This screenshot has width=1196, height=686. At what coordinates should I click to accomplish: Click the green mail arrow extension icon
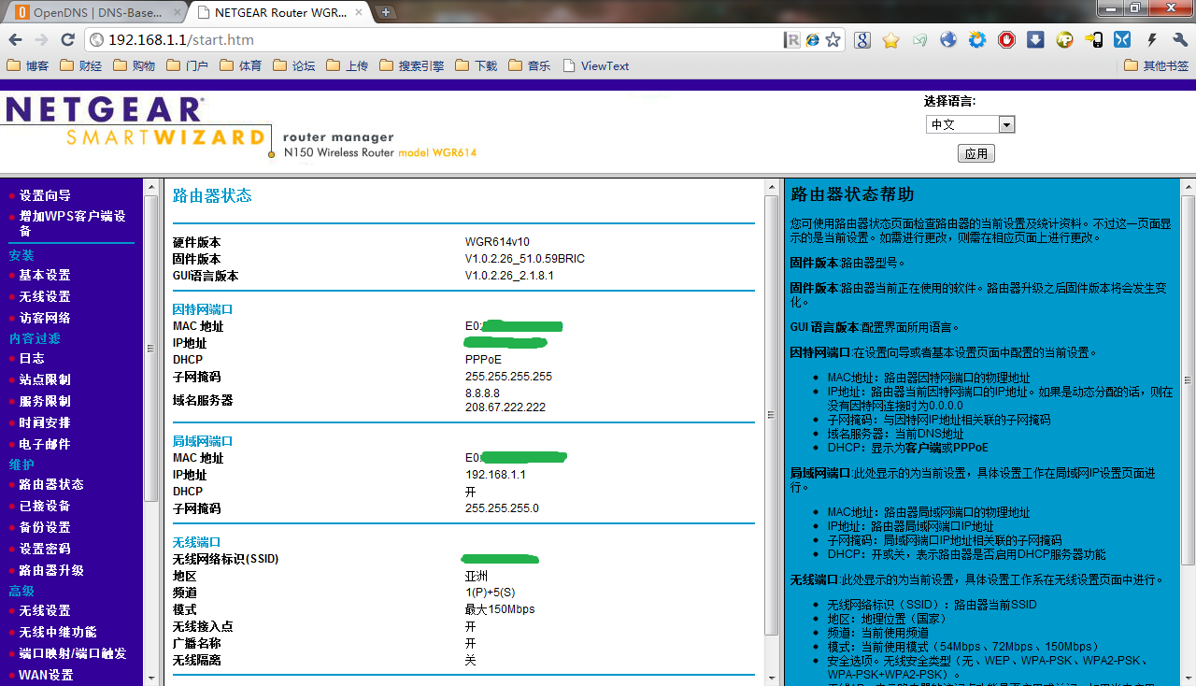(920, 40)
